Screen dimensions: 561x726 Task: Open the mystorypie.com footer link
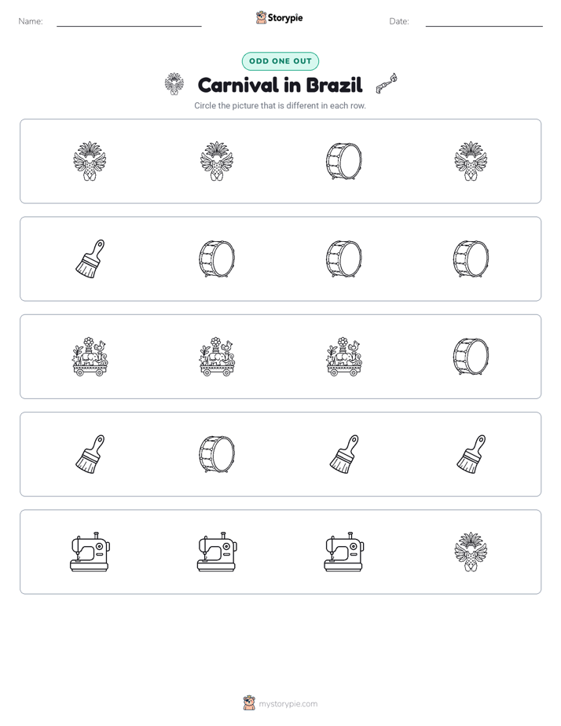pos(288,704)
